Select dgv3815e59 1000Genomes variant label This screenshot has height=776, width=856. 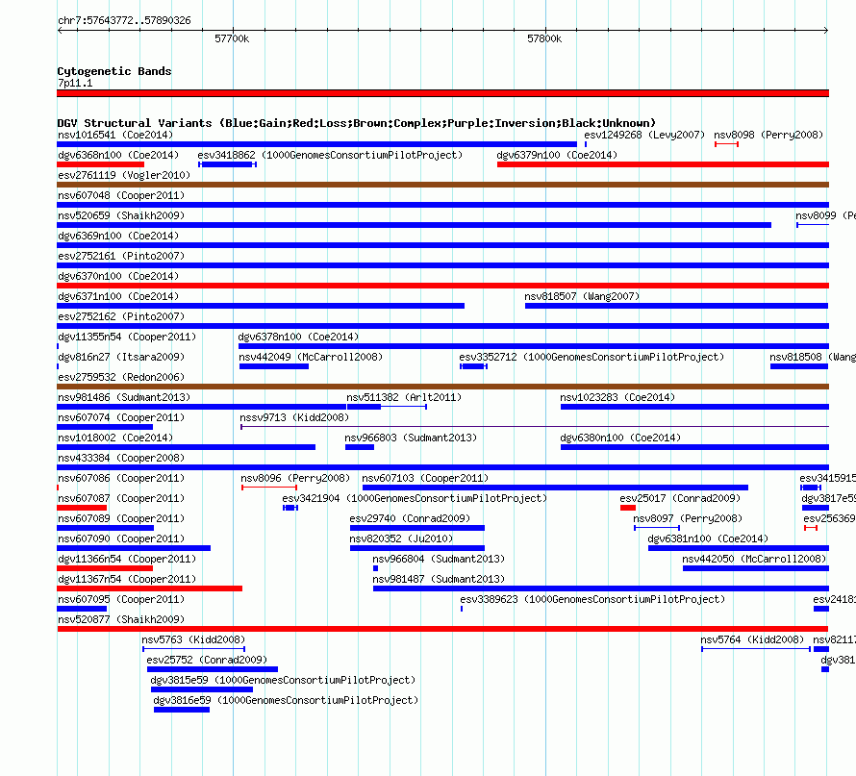[x=283, y=680]
